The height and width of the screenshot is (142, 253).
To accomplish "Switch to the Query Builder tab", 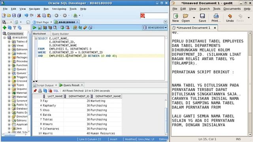I will 60,34.
